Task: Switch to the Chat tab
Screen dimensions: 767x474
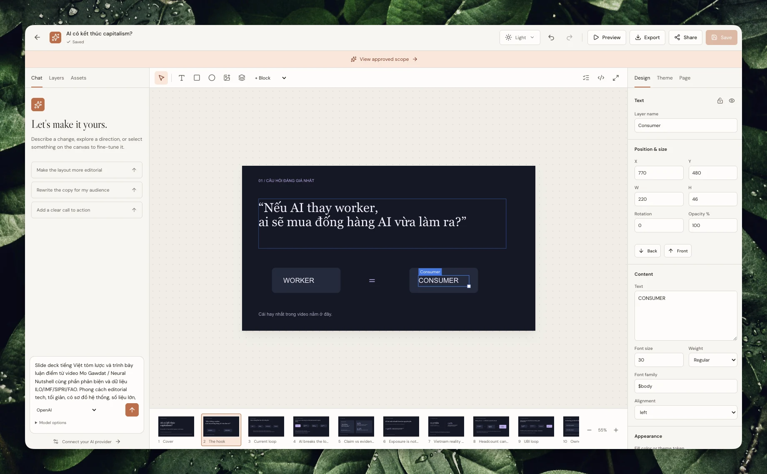Action: pos(37,78)
